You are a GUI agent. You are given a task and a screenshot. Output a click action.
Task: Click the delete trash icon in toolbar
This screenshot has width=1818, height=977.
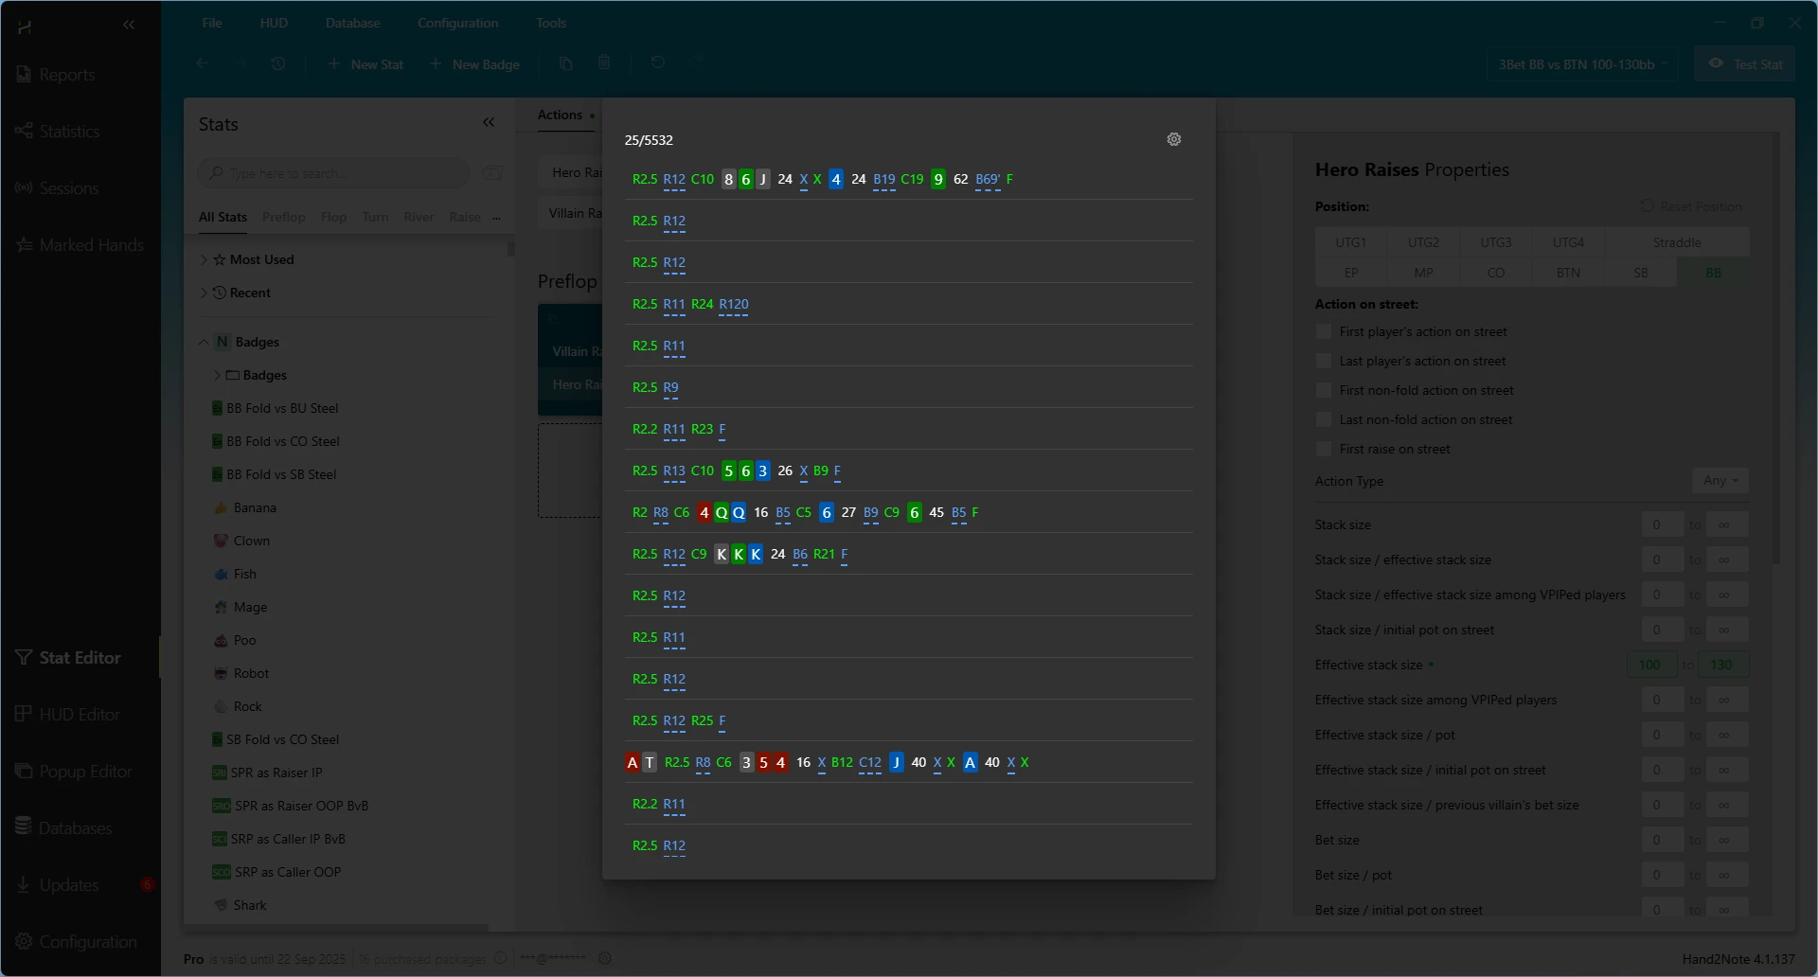tap(604, 63)
